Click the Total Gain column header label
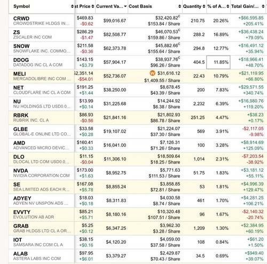 click(245, 6)
